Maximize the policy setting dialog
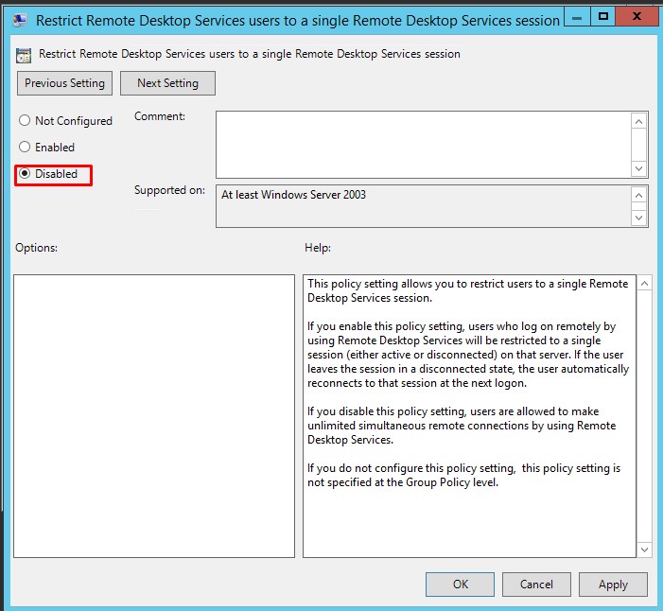This screenshot has width=663, height=611. tap(603, 16)
